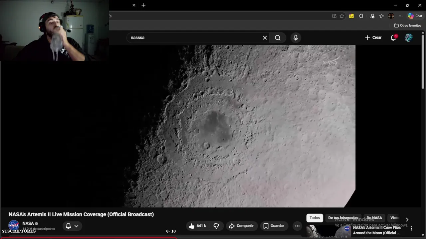Add this page to favorites star

(342, 16)
